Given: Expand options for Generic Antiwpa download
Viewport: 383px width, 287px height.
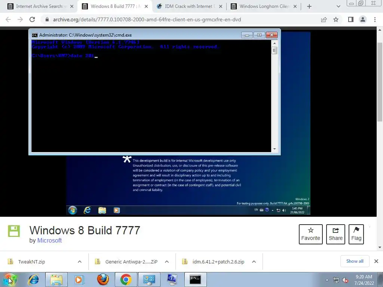Looking at the screenshot, I should click(167, 262).
